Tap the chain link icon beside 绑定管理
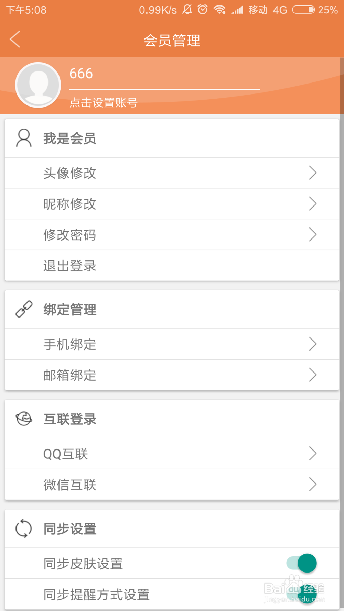Image resolution: width=344 pixels, height=611 pixels. (x=24, y=309)
